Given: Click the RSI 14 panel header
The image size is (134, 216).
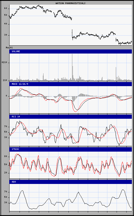Looking at the screenshot, I should click(x=70, y=117).
